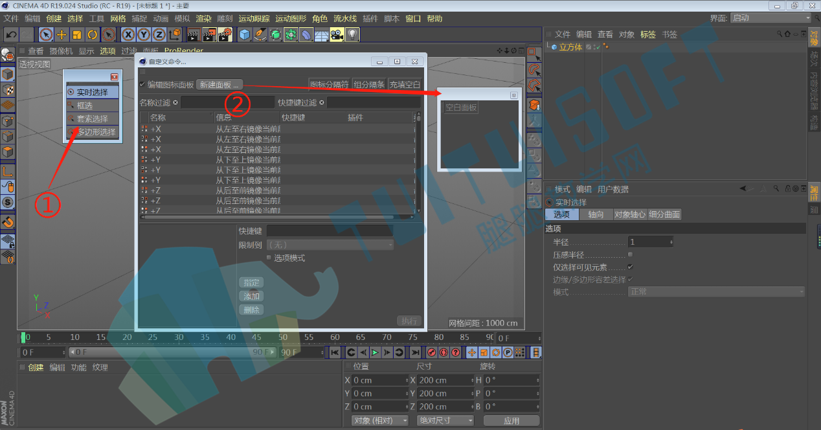The height and width of the screenshot is (430, 821).
Task: Click Render to Picture Viewer icon
Action: 208,34
